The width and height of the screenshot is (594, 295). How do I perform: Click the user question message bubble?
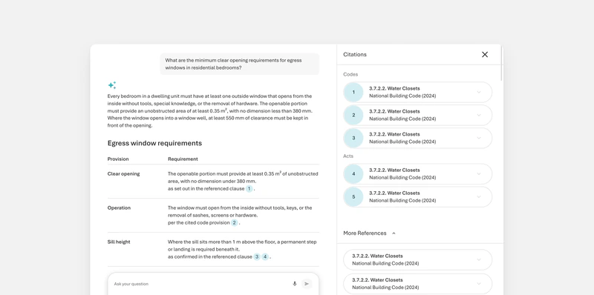[x=239, y=64]
